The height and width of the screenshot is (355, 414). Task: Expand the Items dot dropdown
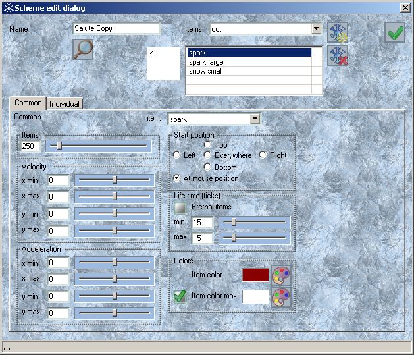point(316,29)
